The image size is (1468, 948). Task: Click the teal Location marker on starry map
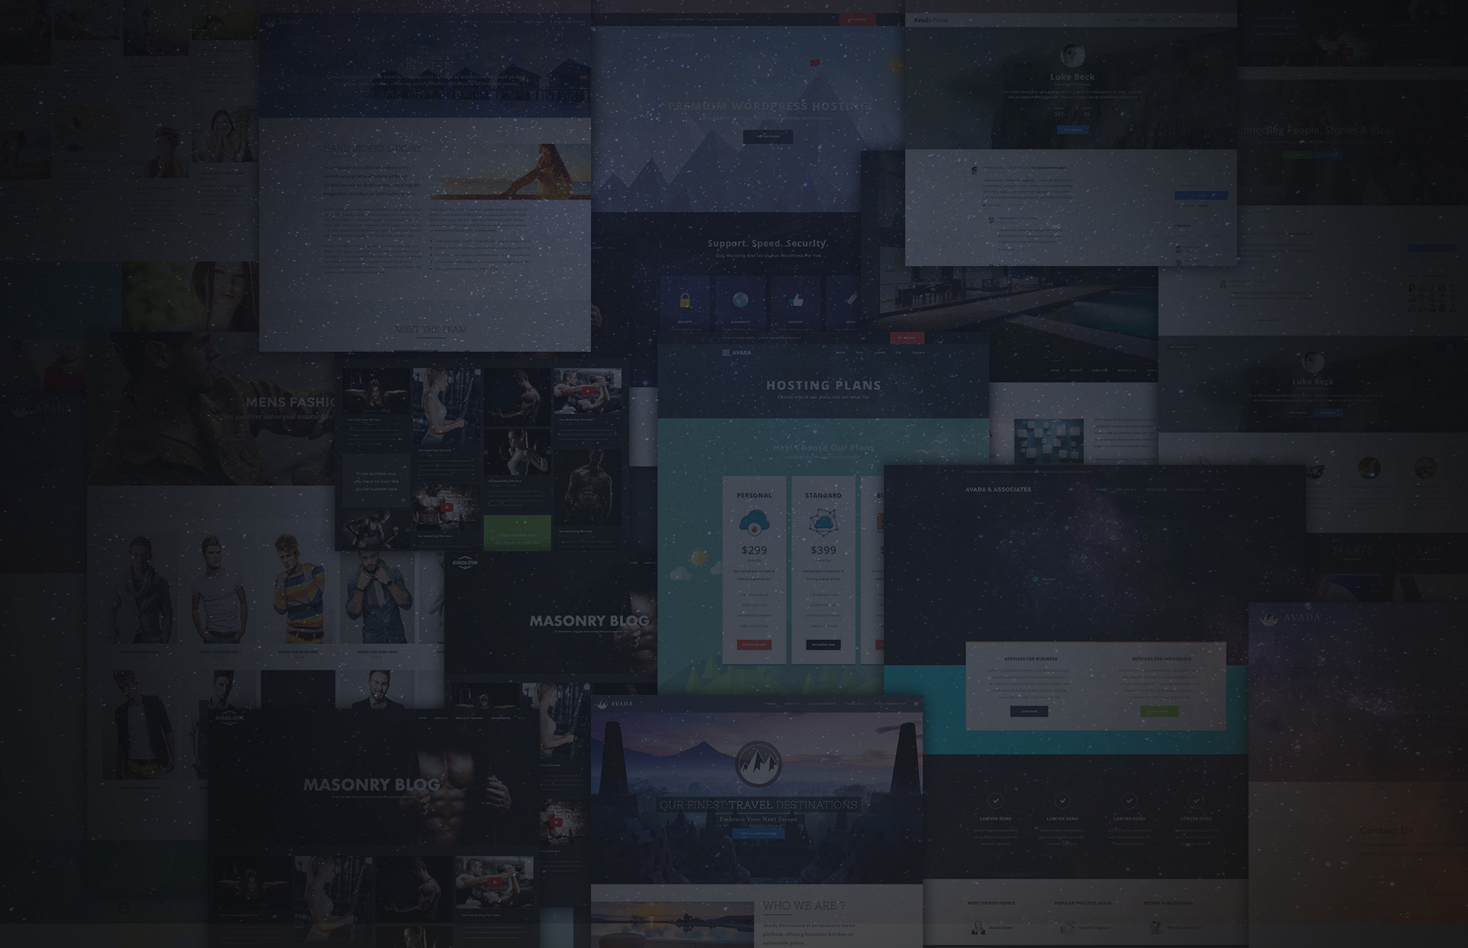click(x=1035, y=579)
